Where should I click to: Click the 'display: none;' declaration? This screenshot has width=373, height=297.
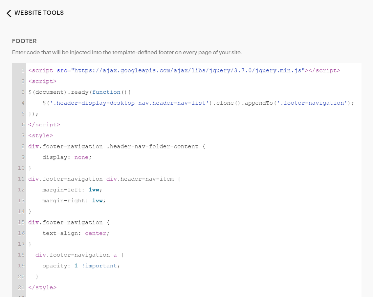67,157
